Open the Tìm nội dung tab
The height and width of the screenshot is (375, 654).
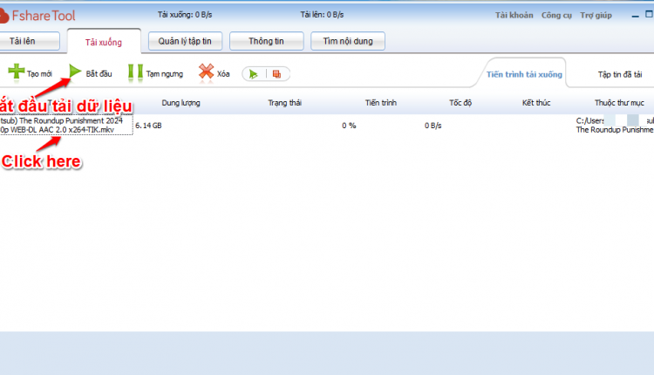[x=348, y=41]
